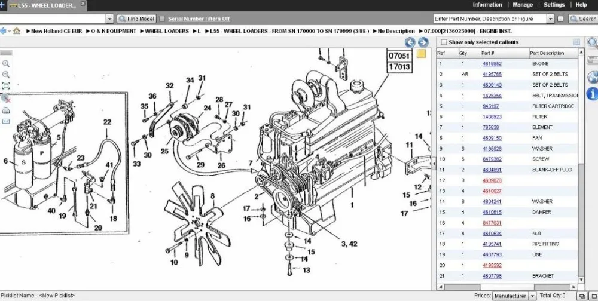Email the diagram via envelope icon
598x301 pixels.
(6, 122)
